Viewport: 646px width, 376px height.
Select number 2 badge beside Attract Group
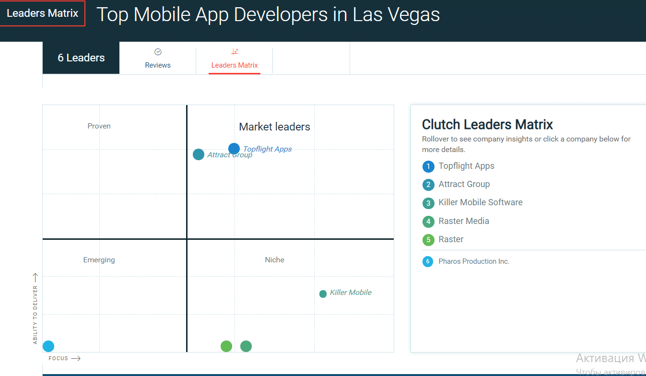[x=428, y=185]
